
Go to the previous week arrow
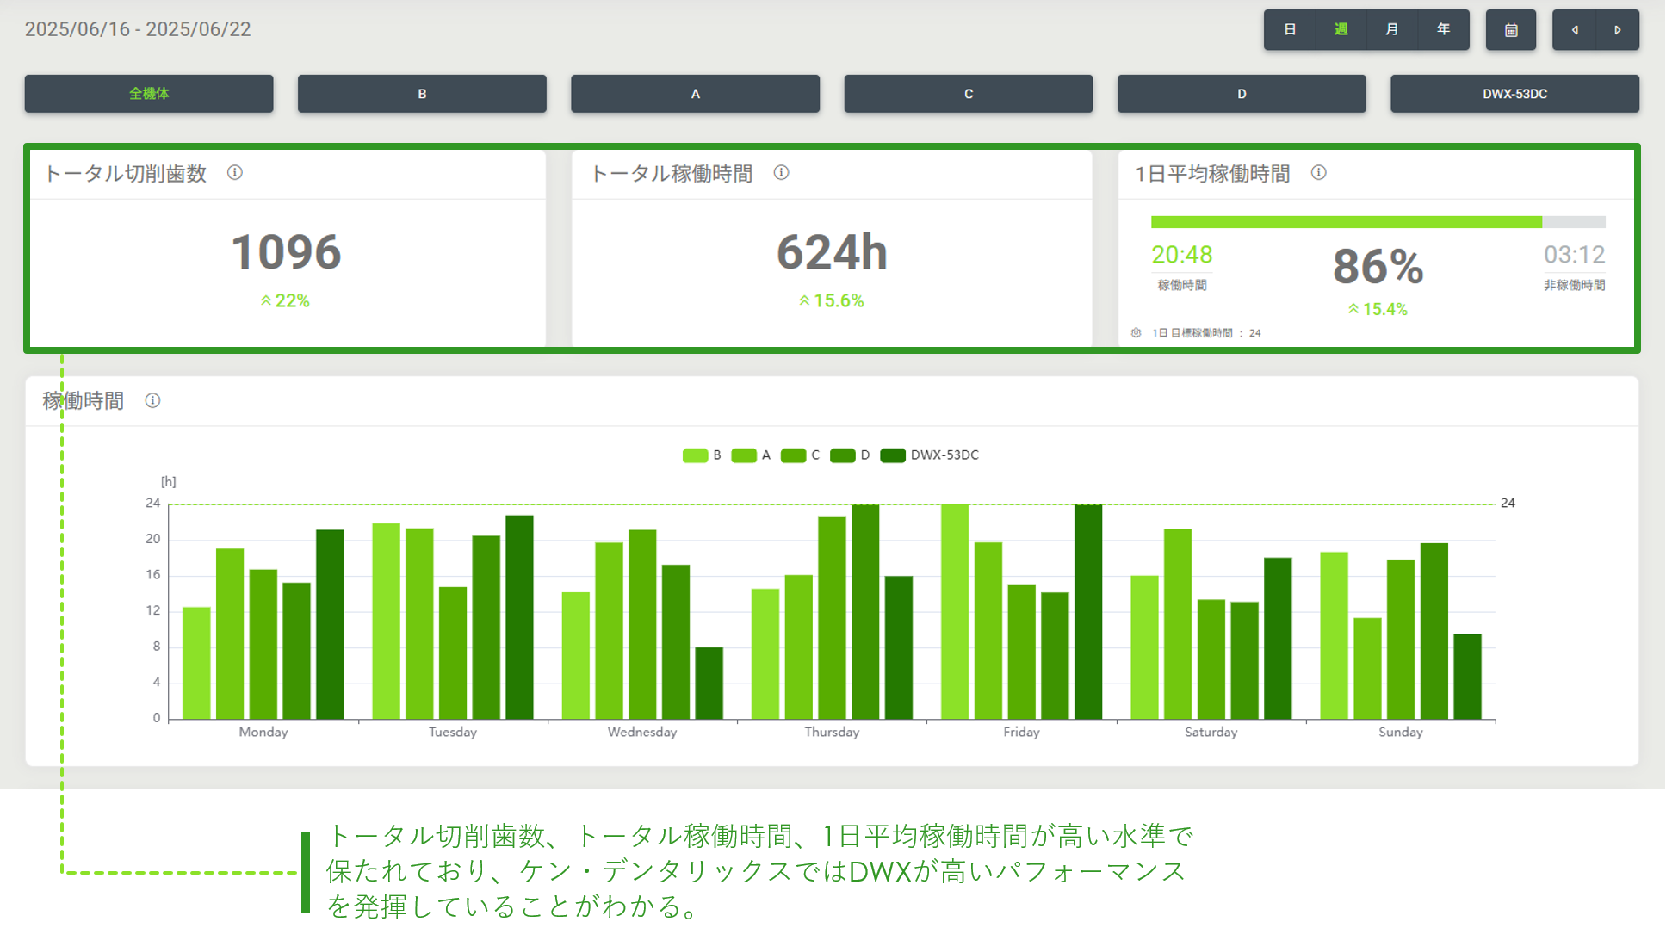(x=1575, y=30)
